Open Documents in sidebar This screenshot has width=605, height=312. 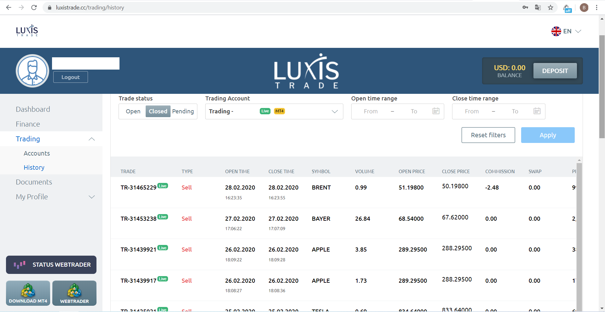point(34,182)
